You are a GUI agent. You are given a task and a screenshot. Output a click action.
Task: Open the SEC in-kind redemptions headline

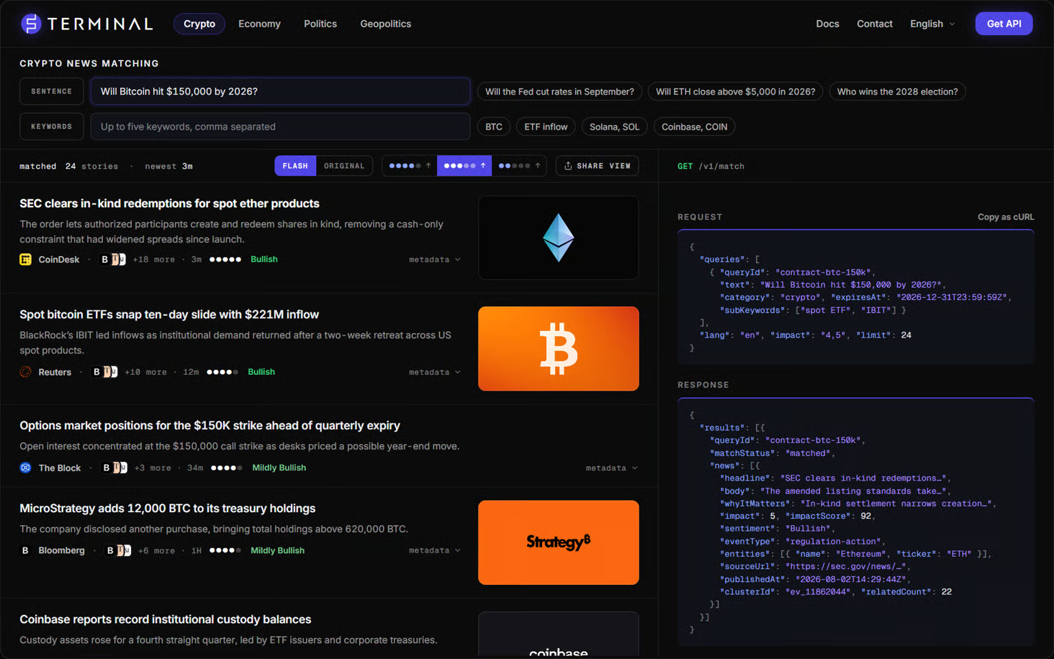(x=169, y=204)
